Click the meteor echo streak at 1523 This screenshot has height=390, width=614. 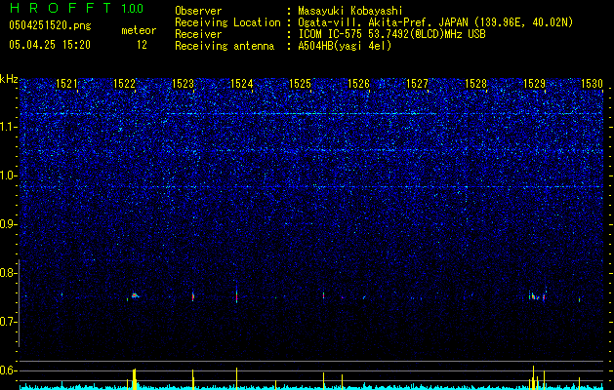point(193,296)
